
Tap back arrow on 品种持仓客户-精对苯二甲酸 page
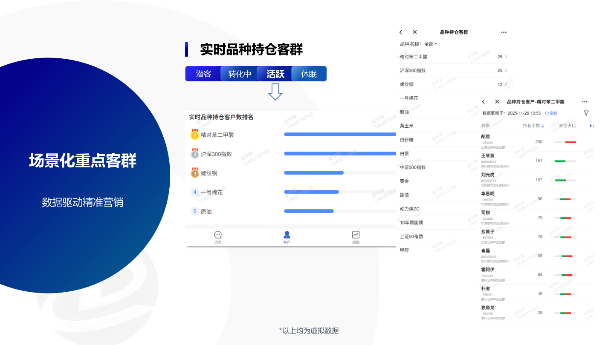click(483, 102)
